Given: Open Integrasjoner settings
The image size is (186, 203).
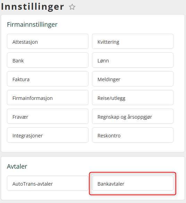Looking at the screenshot, I should tap(48, 135).
